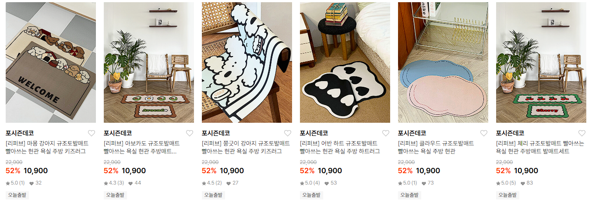592x210 pixels.
Task: Click the star rating 5.0 (5) on cherry mat
Action: click(506, 183)
